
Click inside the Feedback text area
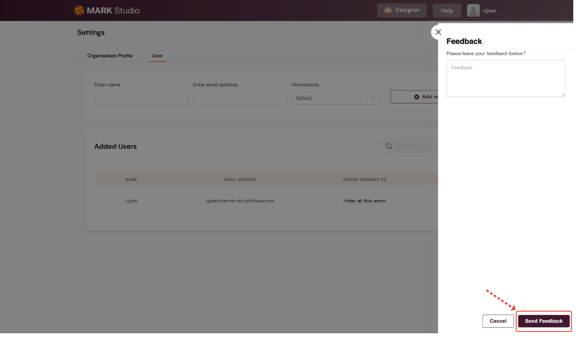(x=505, y=78)
